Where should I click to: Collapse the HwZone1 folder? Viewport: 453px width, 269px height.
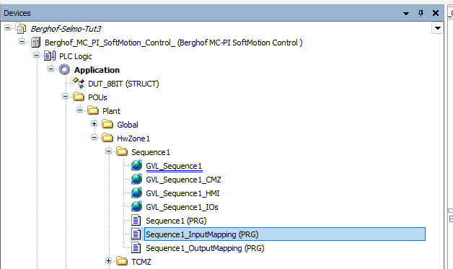tap(94, 137)
